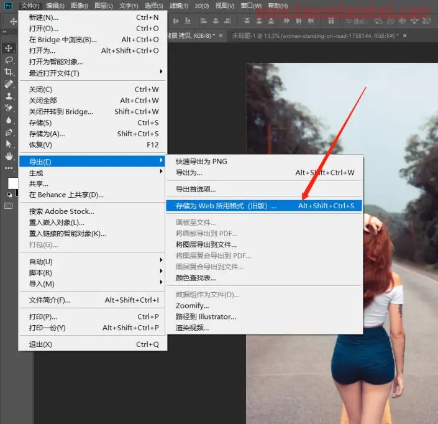Screen dimensions: 438x424
Task: Click the Photoshop Ps logo icon
Action: (8, 6)
